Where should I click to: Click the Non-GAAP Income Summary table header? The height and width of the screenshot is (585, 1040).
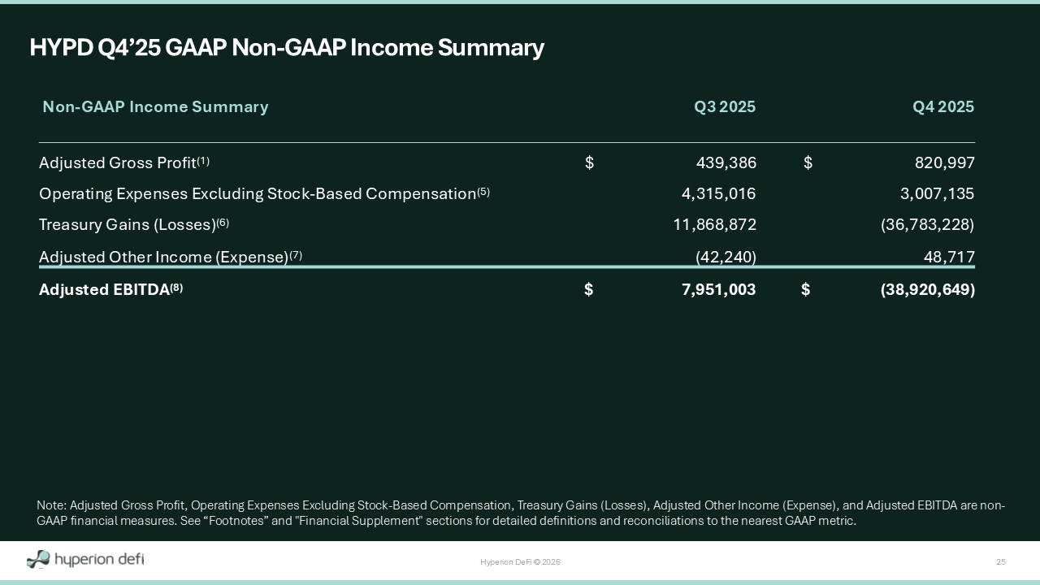pos(155,107)
